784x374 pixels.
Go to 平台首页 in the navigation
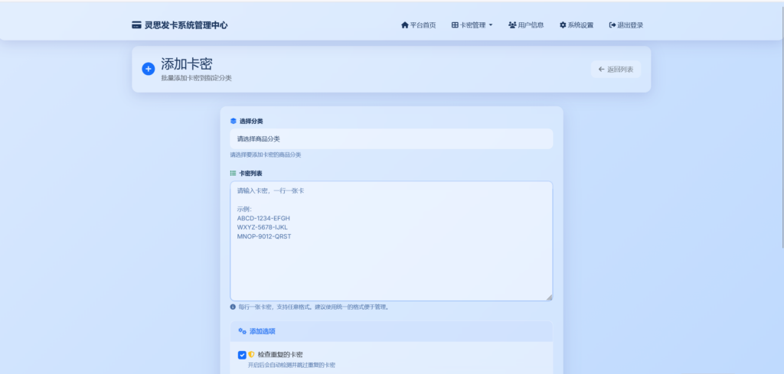[x=423, y=25]
